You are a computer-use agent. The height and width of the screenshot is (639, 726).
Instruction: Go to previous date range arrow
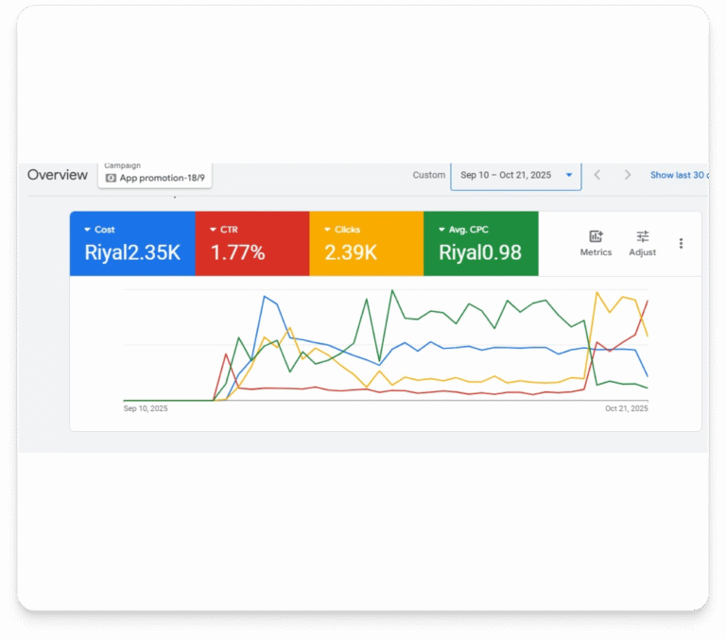(596, 175)
